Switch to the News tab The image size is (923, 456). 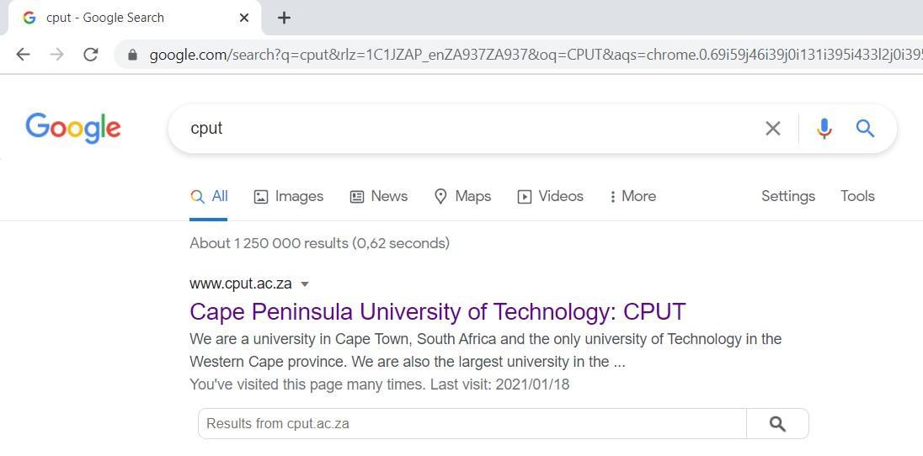pyautogui.click(x=379, y=196)
